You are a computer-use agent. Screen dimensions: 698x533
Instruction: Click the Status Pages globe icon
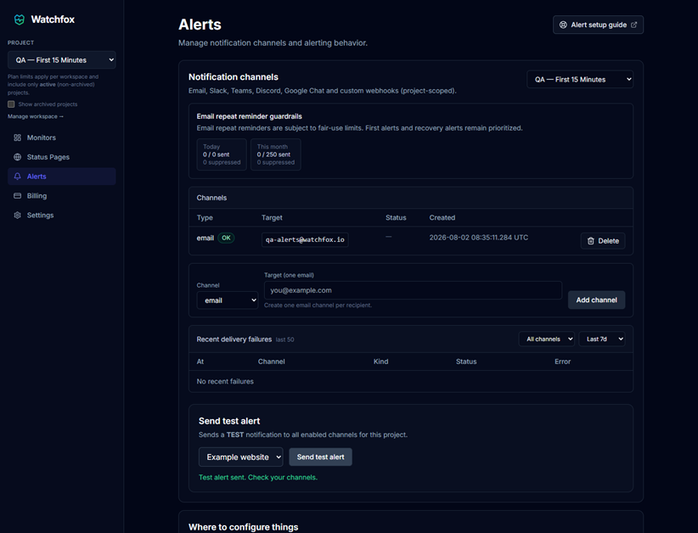(x=17, y=157)
